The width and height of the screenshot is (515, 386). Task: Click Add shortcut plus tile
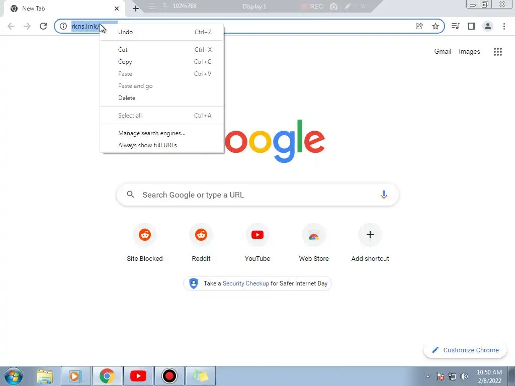coord(370,243)
